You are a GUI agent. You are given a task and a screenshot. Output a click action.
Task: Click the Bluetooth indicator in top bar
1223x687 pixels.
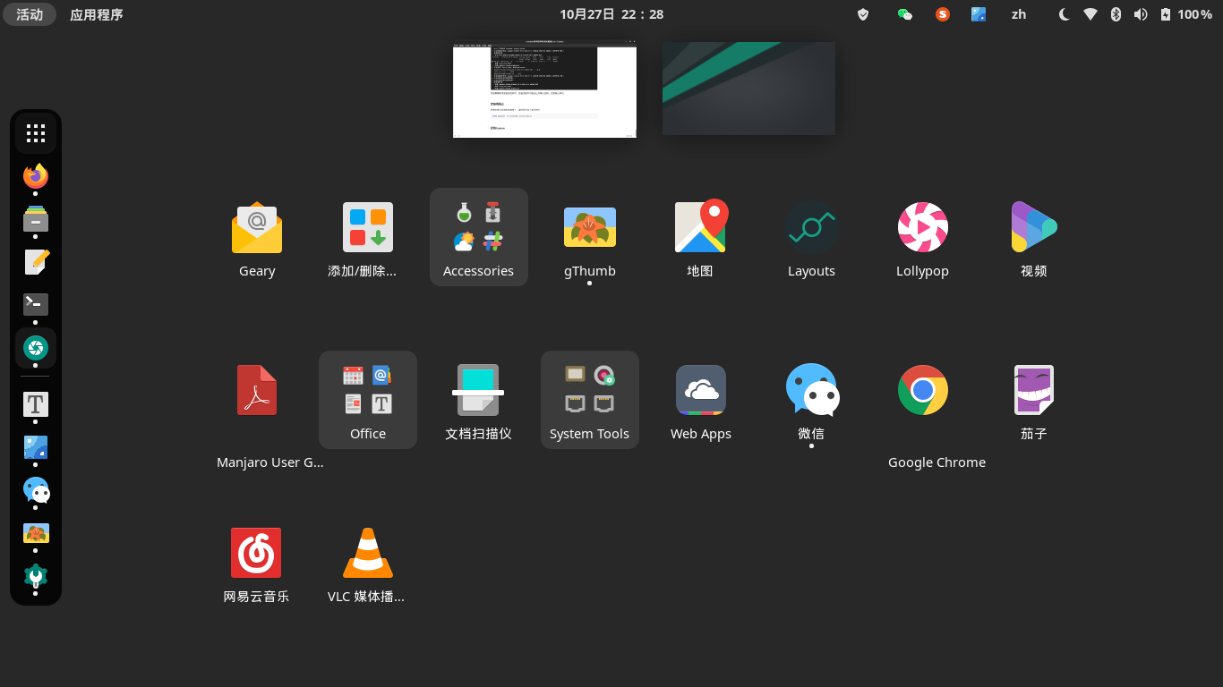point(1116,14)
